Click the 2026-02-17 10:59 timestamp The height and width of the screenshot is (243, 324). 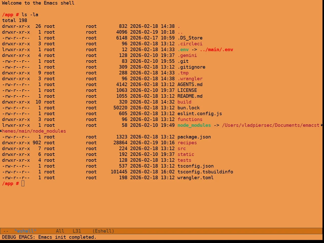pos(152,38)
